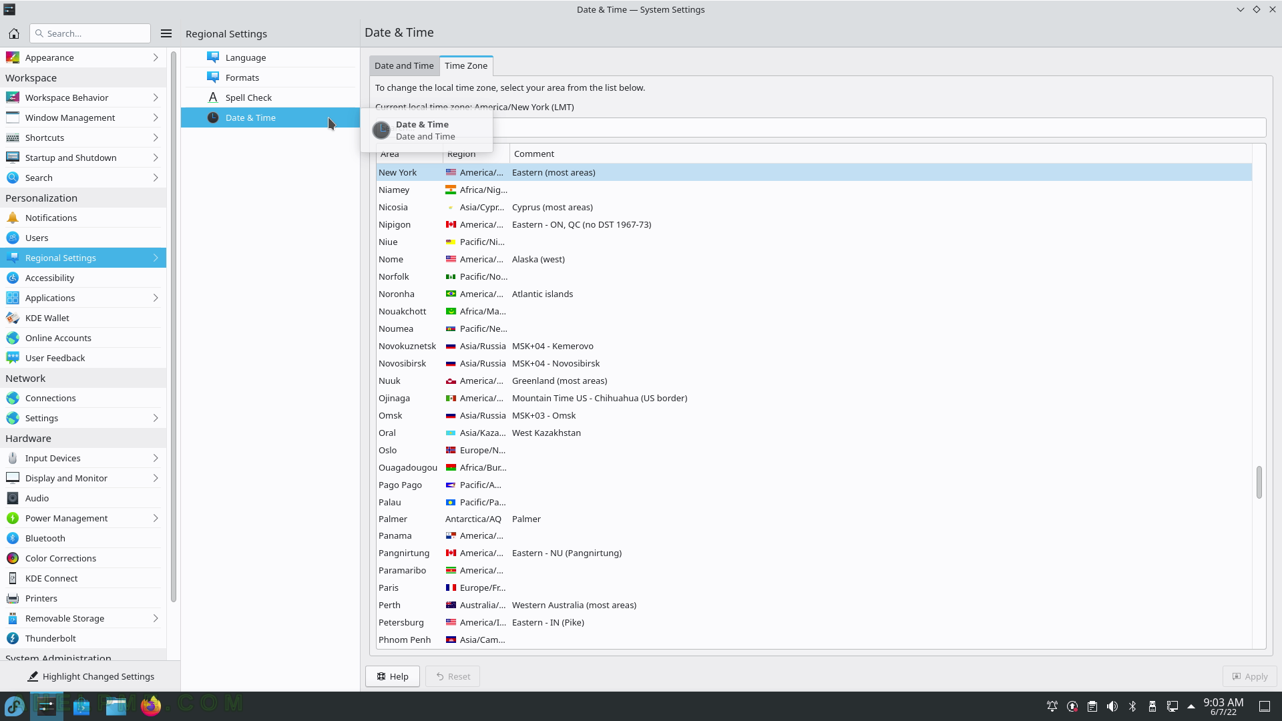Click the sidebar search field
The width and height of the screenshot is (1282, 721).
click(90, 33)
